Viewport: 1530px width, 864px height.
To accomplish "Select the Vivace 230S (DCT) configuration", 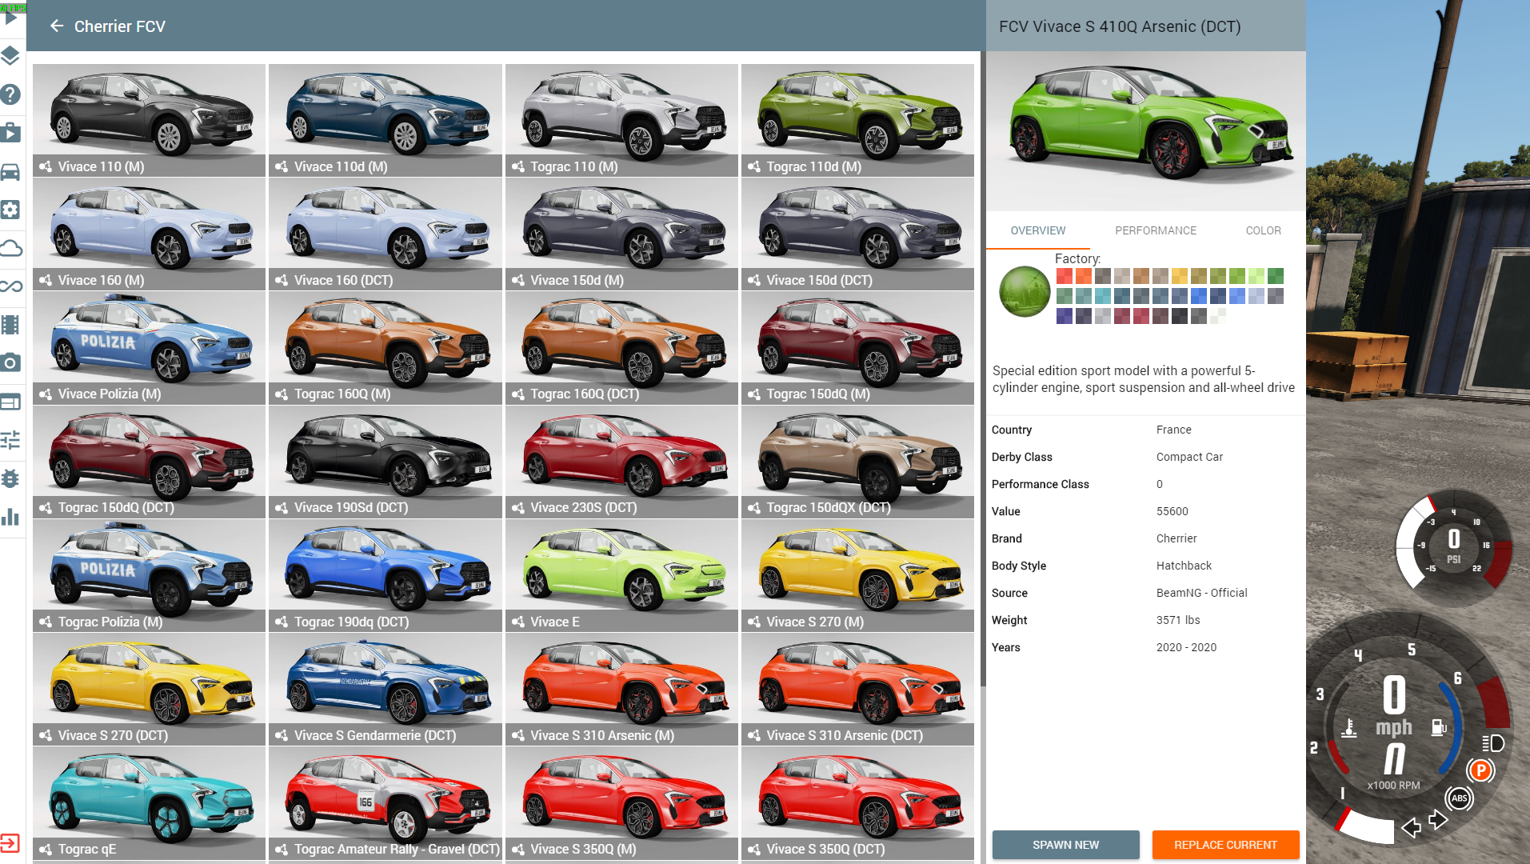I will click(x=621, y=462).
